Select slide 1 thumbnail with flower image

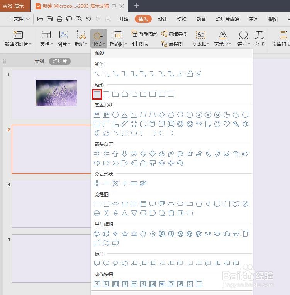pyautogui.click(x=51, y=94)
